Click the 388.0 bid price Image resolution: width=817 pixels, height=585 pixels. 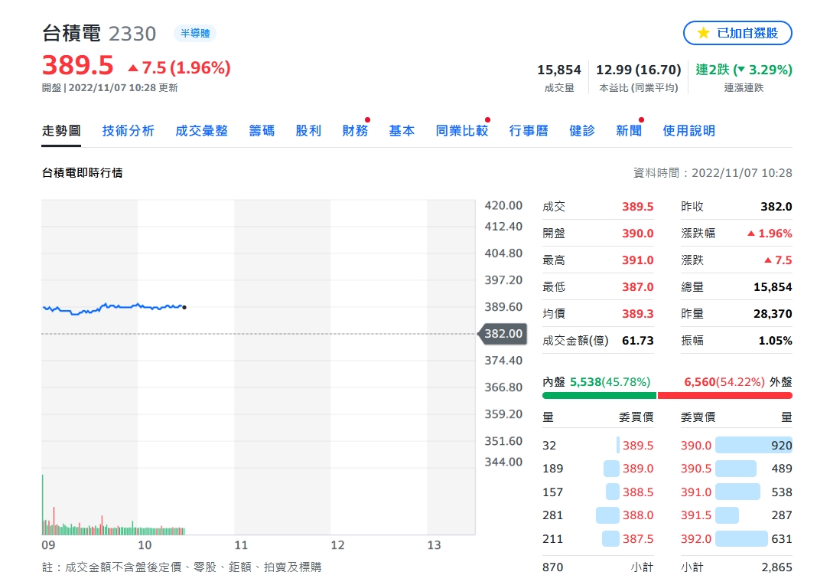[x=638, y=515]
